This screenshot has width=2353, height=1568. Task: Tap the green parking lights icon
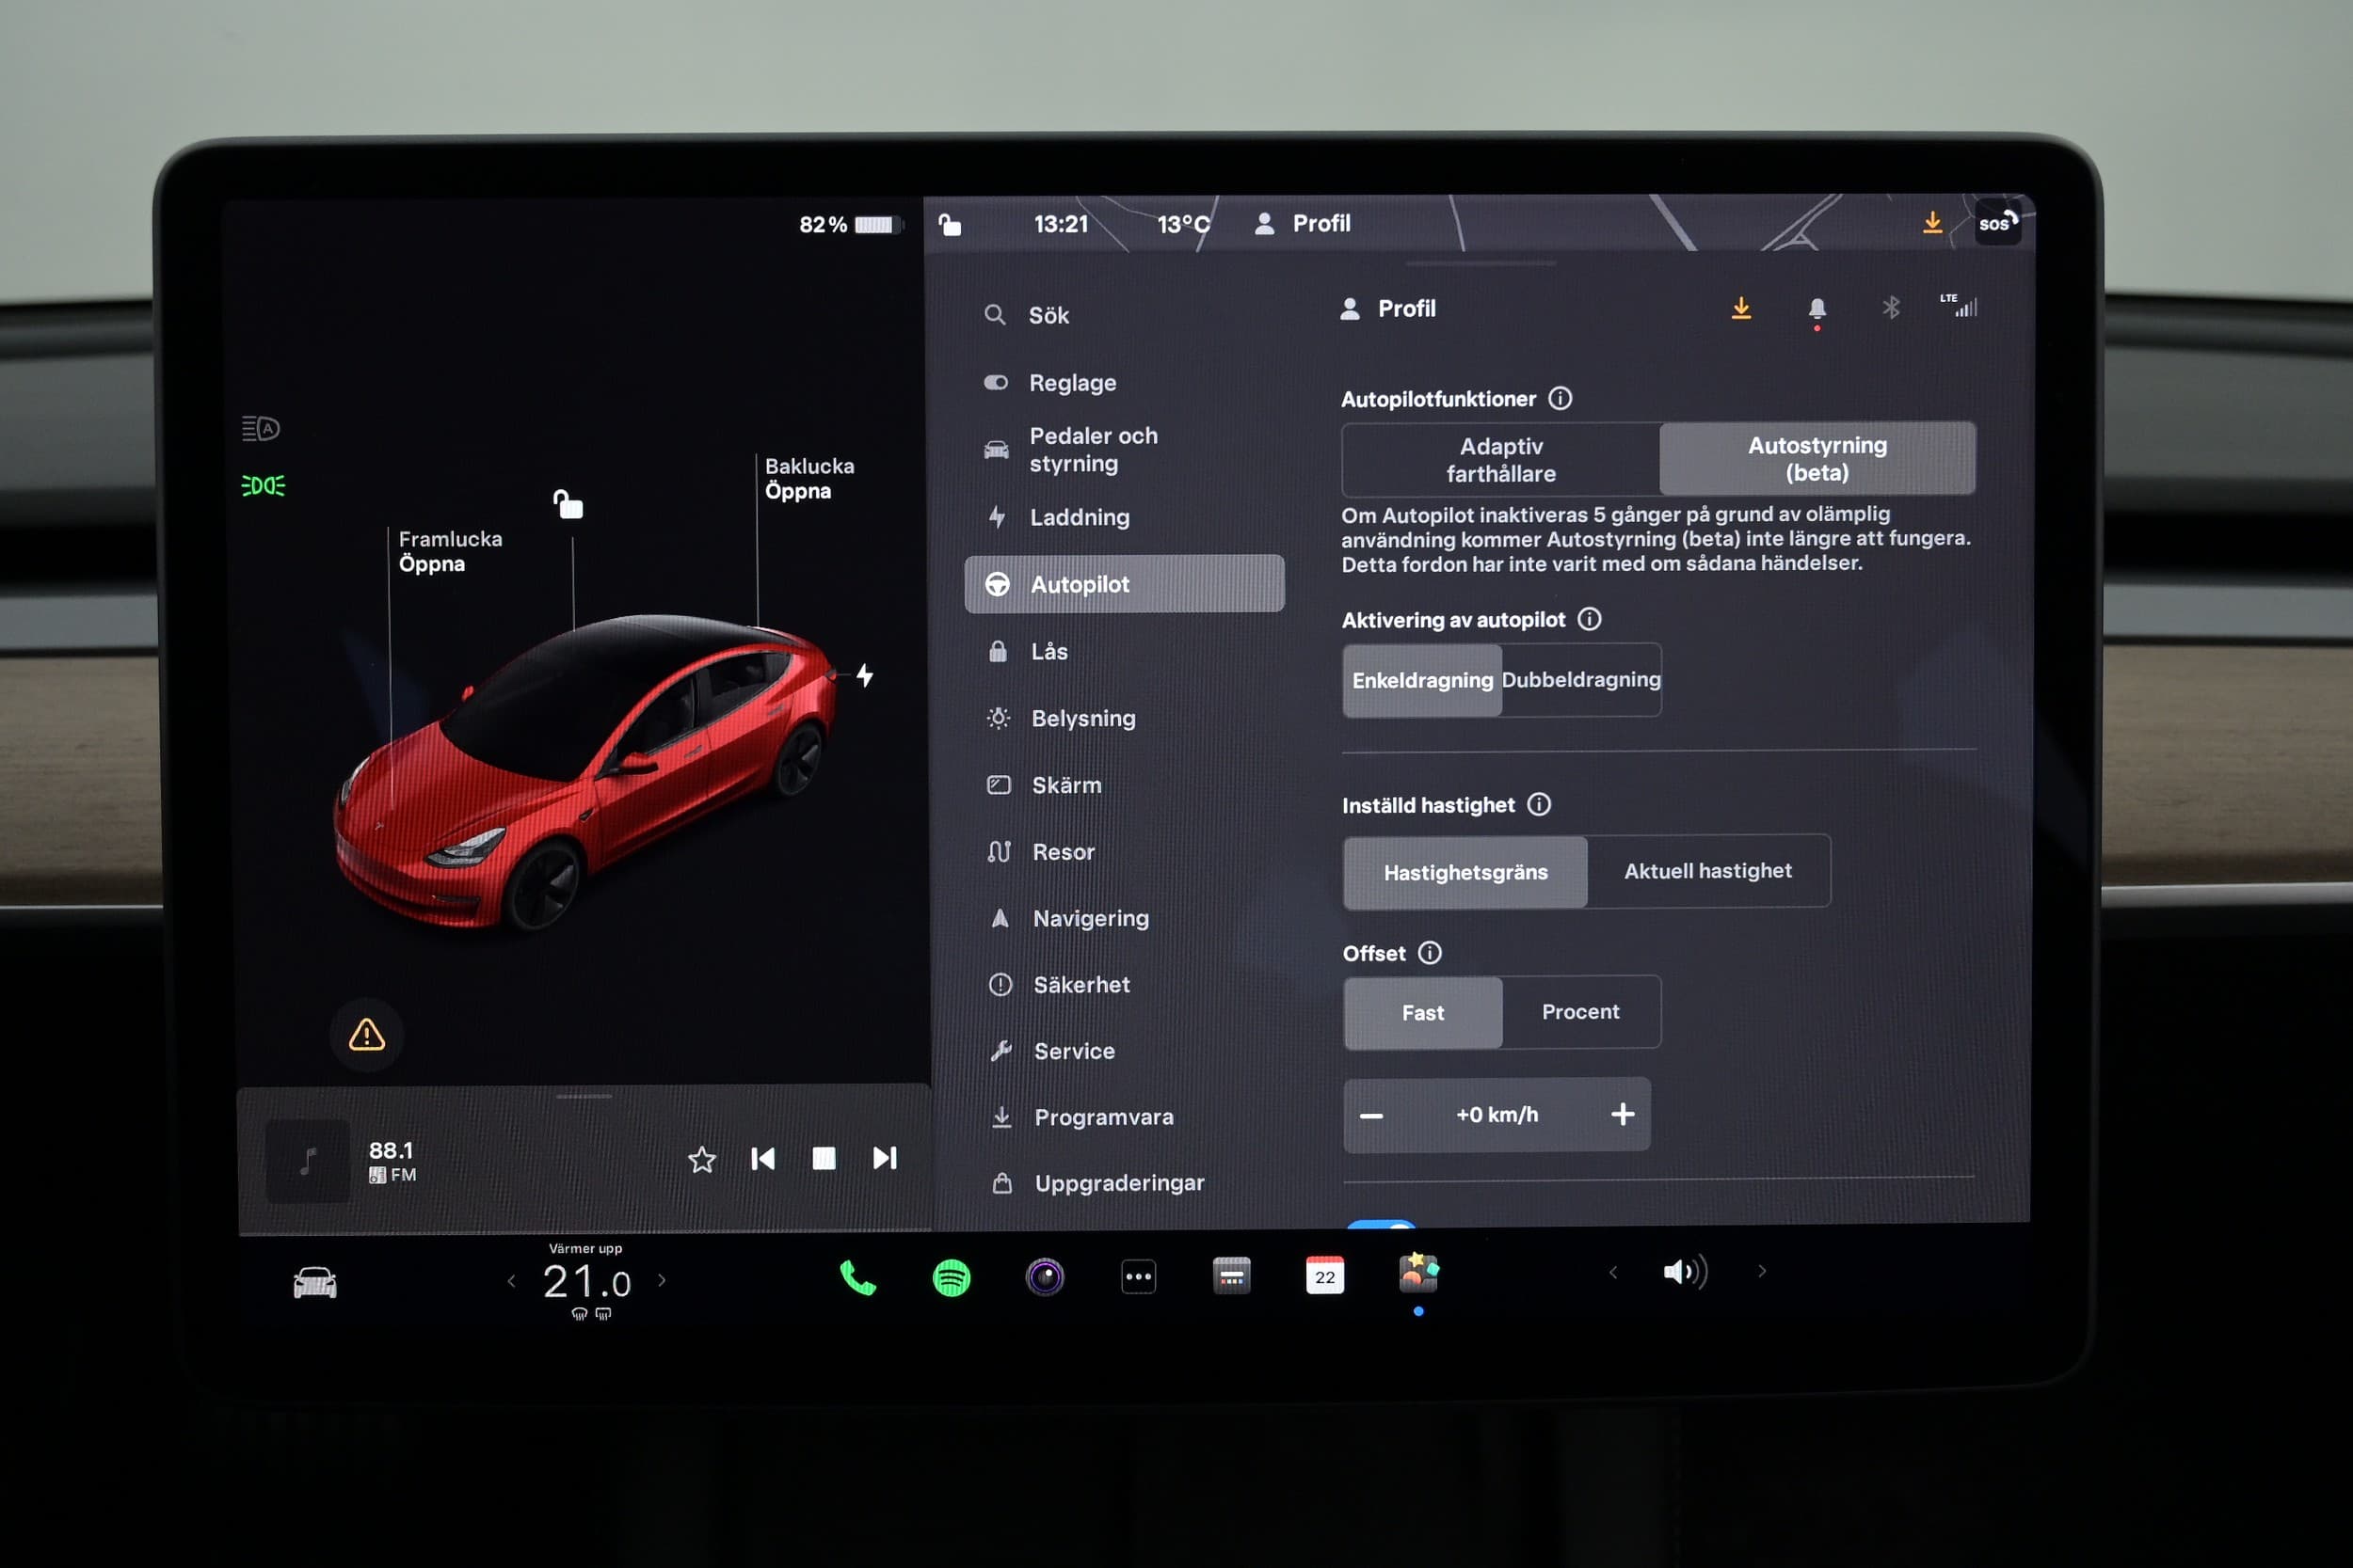[264, 485]
